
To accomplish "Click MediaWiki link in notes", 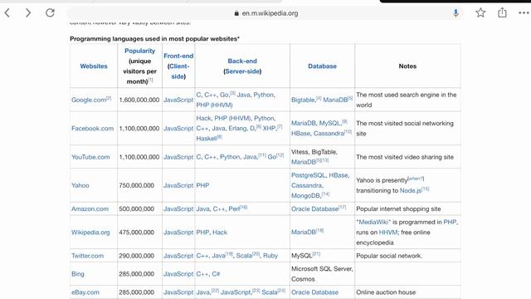I will [373, 222].
